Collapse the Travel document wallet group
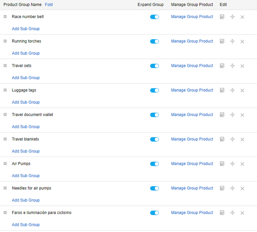The width and height of the screenshot is (257, 232). 5,114
